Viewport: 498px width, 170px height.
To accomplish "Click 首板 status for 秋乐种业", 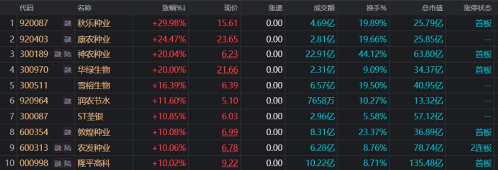I will (x=483, y=24).
